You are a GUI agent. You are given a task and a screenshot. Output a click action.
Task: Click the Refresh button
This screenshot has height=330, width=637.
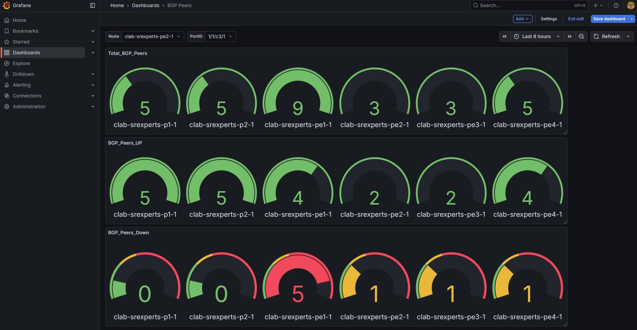point(606,36)
